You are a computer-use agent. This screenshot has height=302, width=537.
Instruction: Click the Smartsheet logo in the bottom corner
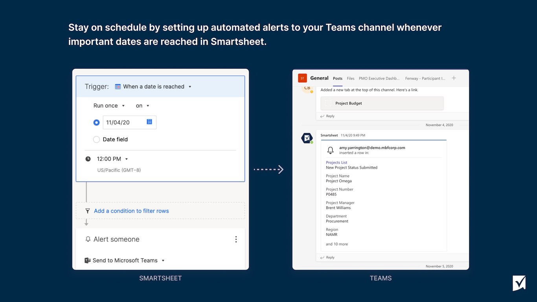[519, 283]
